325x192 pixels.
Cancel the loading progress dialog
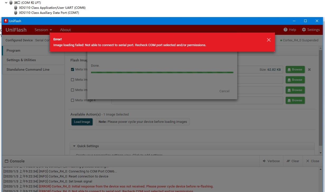pos(224,91)
